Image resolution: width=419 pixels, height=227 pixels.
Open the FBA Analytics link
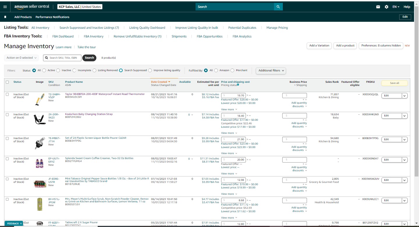242,36
